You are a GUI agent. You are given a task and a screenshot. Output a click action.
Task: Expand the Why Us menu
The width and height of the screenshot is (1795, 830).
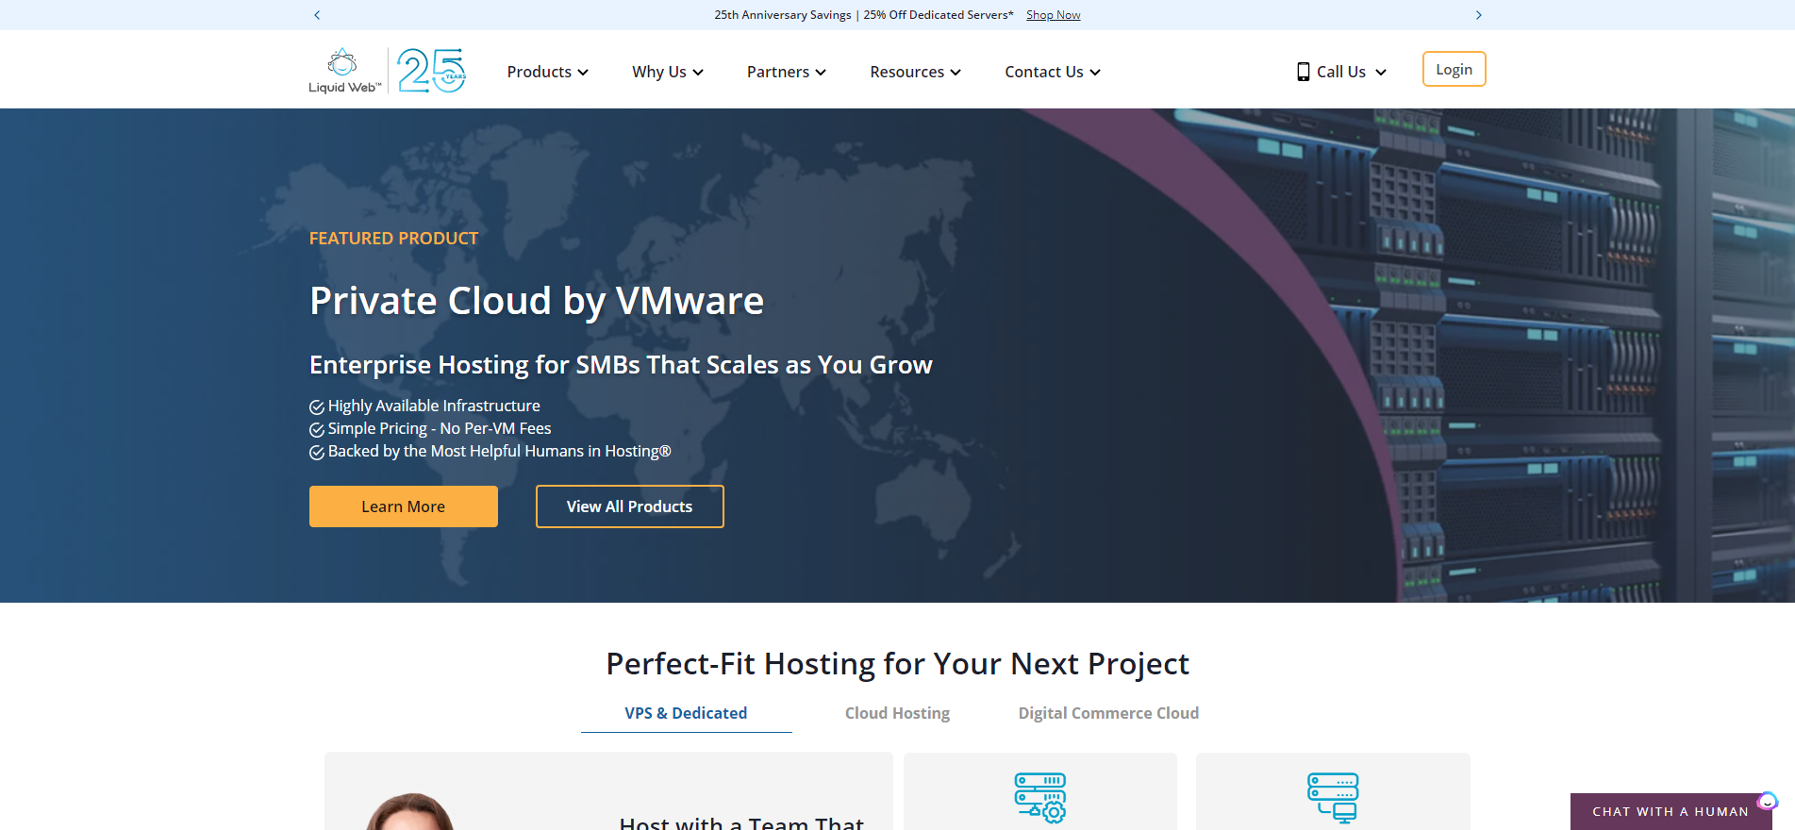coord(668,72)
